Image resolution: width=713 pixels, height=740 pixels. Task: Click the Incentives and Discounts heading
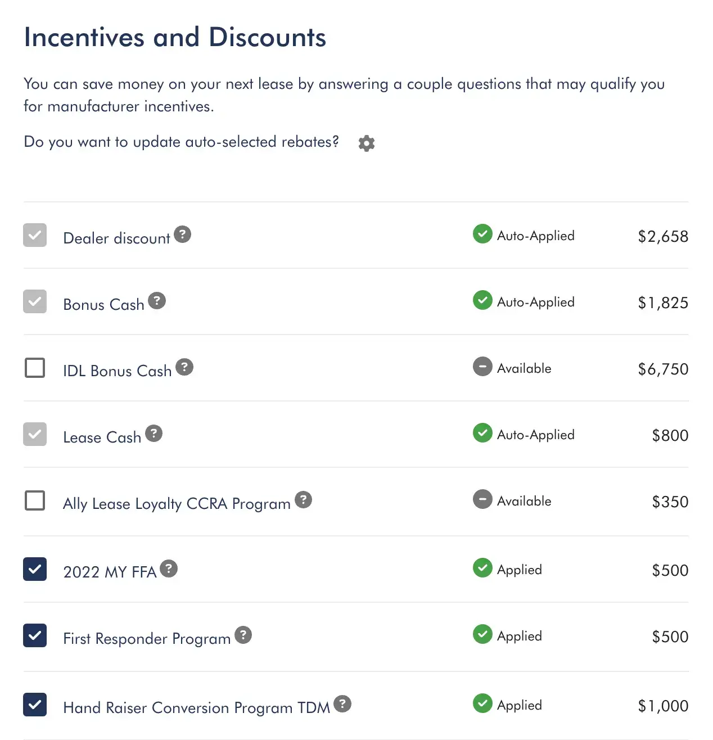coord(175,37)
